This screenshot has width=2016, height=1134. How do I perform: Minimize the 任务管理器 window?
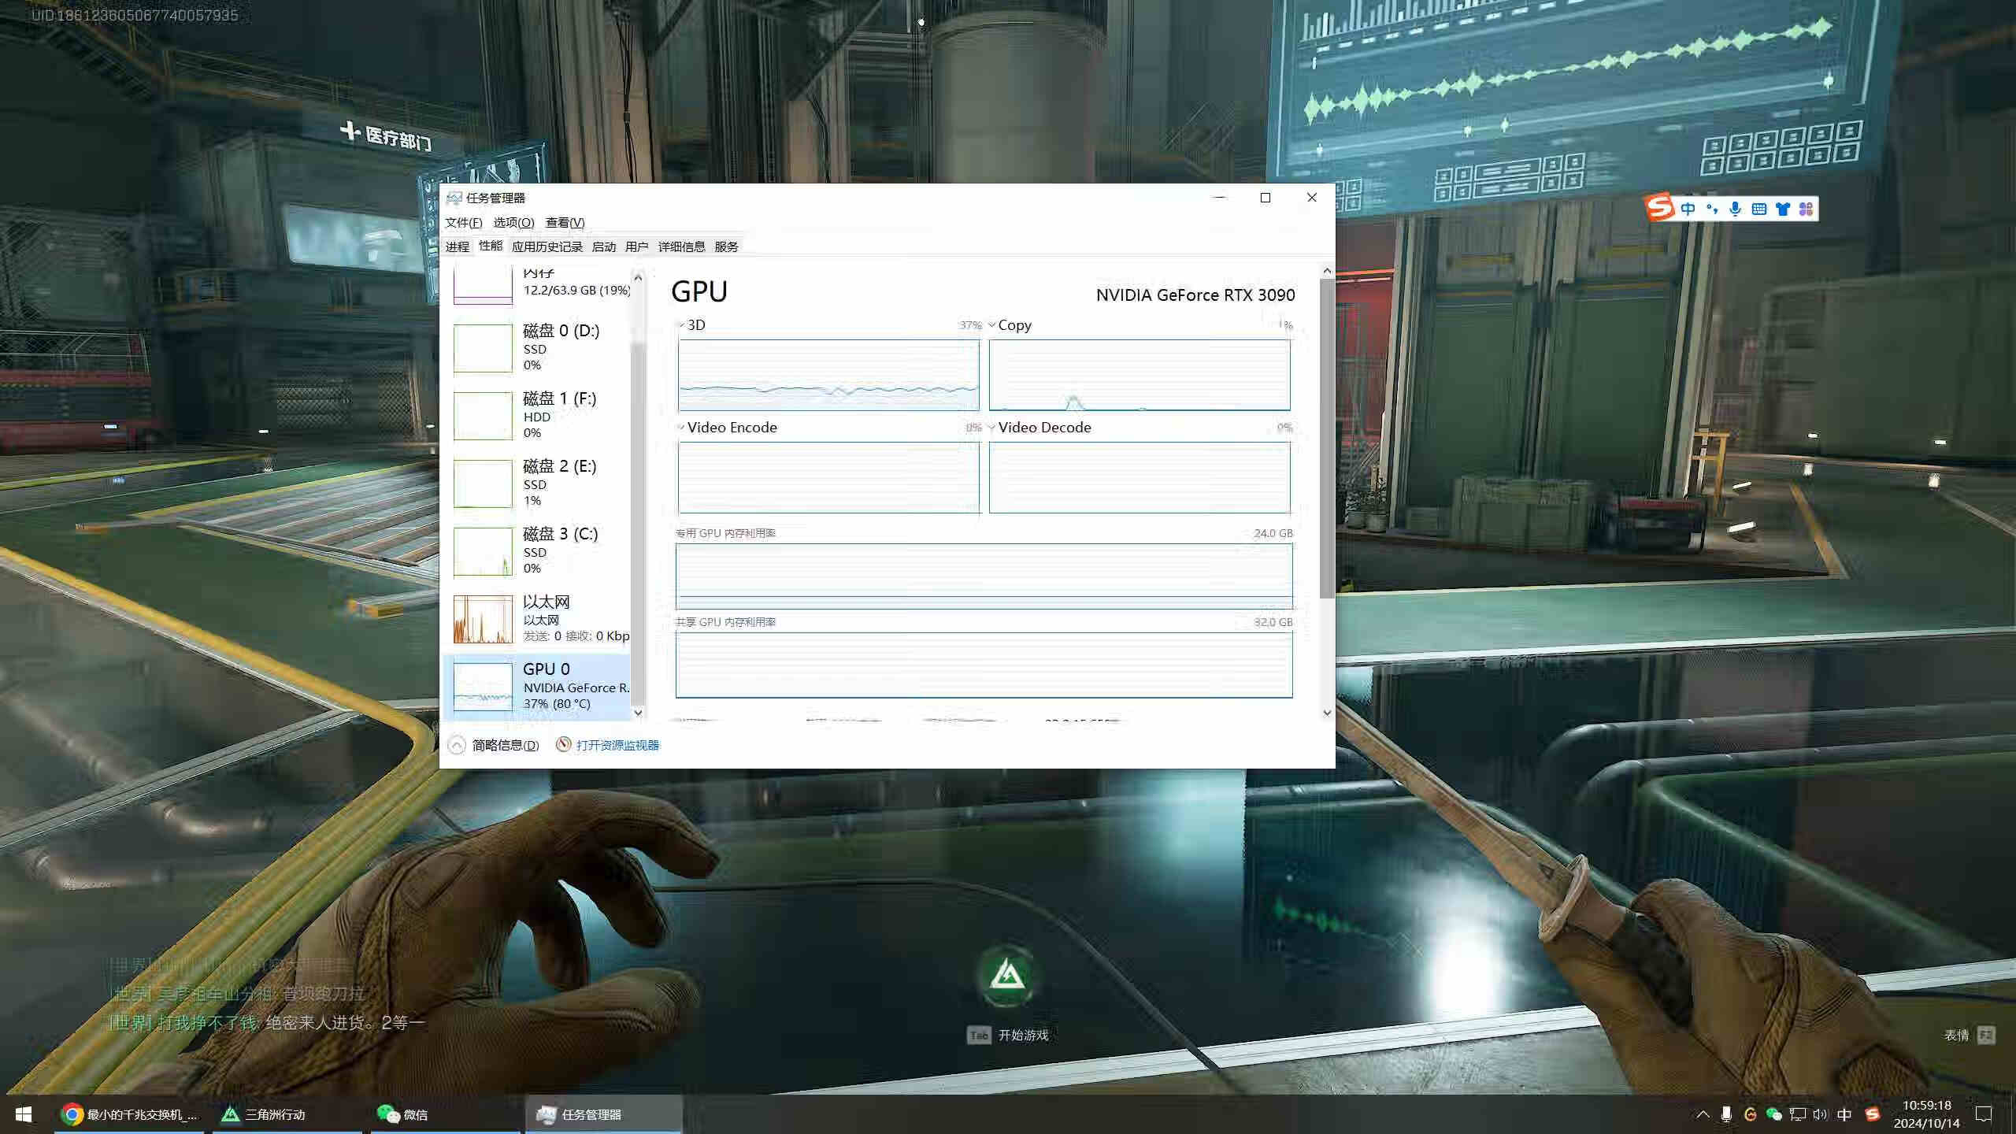[1220, 198]
